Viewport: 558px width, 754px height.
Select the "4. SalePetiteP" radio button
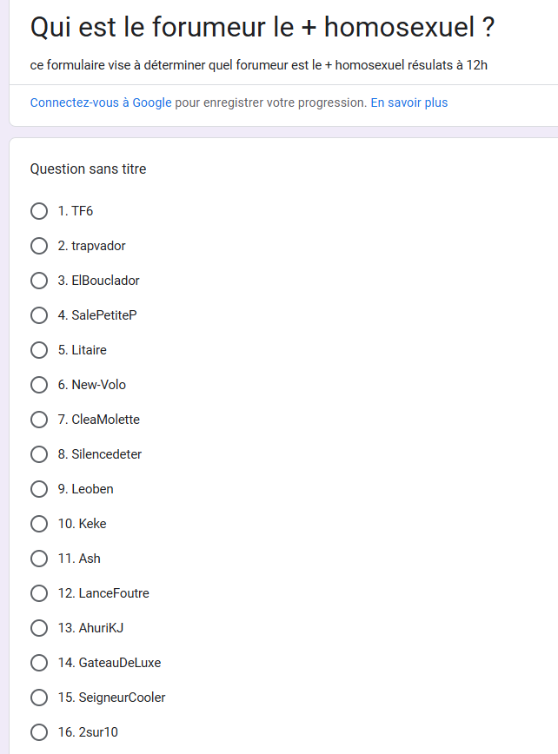tap(39, 315)
